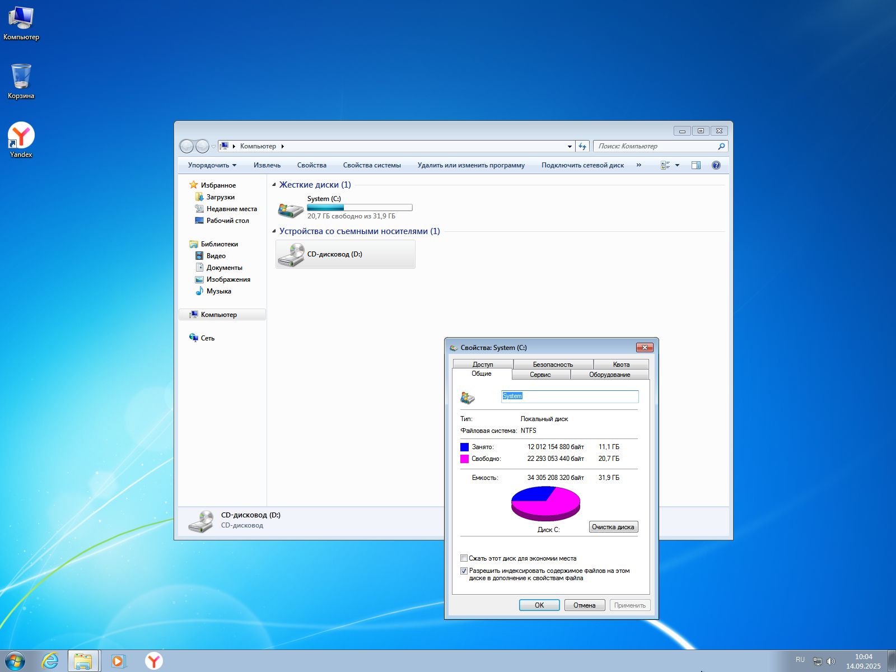Viewport: 896px width, 672px height.
Task: Click the Explorer folder icon on taskbar
Action: [x=83, y=661]
